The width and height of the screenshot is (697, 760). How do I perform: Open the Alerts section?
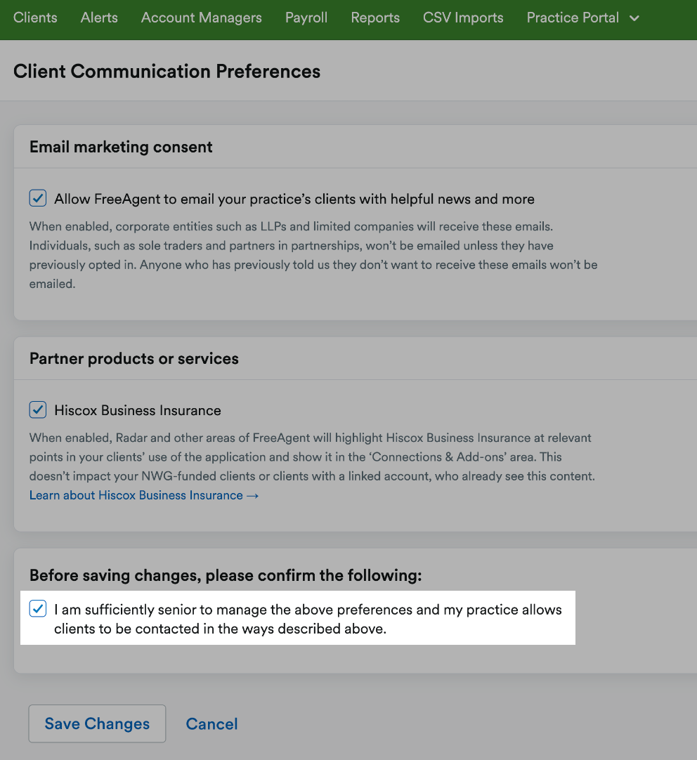(x=99, y=18)
